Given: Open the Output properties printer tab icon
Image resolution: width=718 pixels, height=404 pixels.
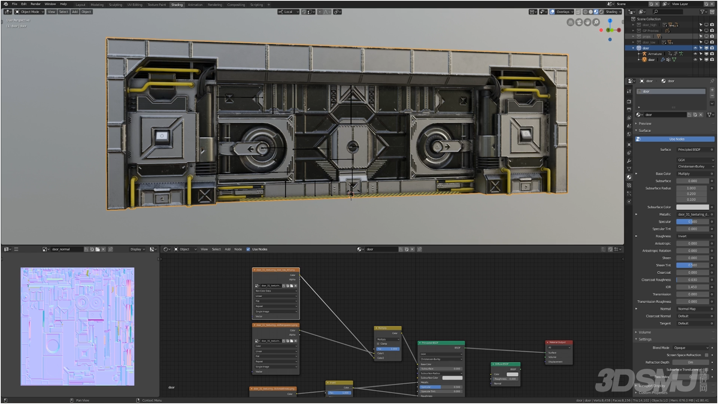Looking at the screenshot, I should click(x=629, y=110).
